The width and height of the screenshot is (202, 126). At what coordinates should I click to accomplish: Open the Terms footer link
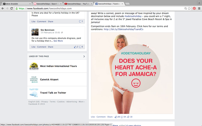pyautogui.click(x=53, y=102)
